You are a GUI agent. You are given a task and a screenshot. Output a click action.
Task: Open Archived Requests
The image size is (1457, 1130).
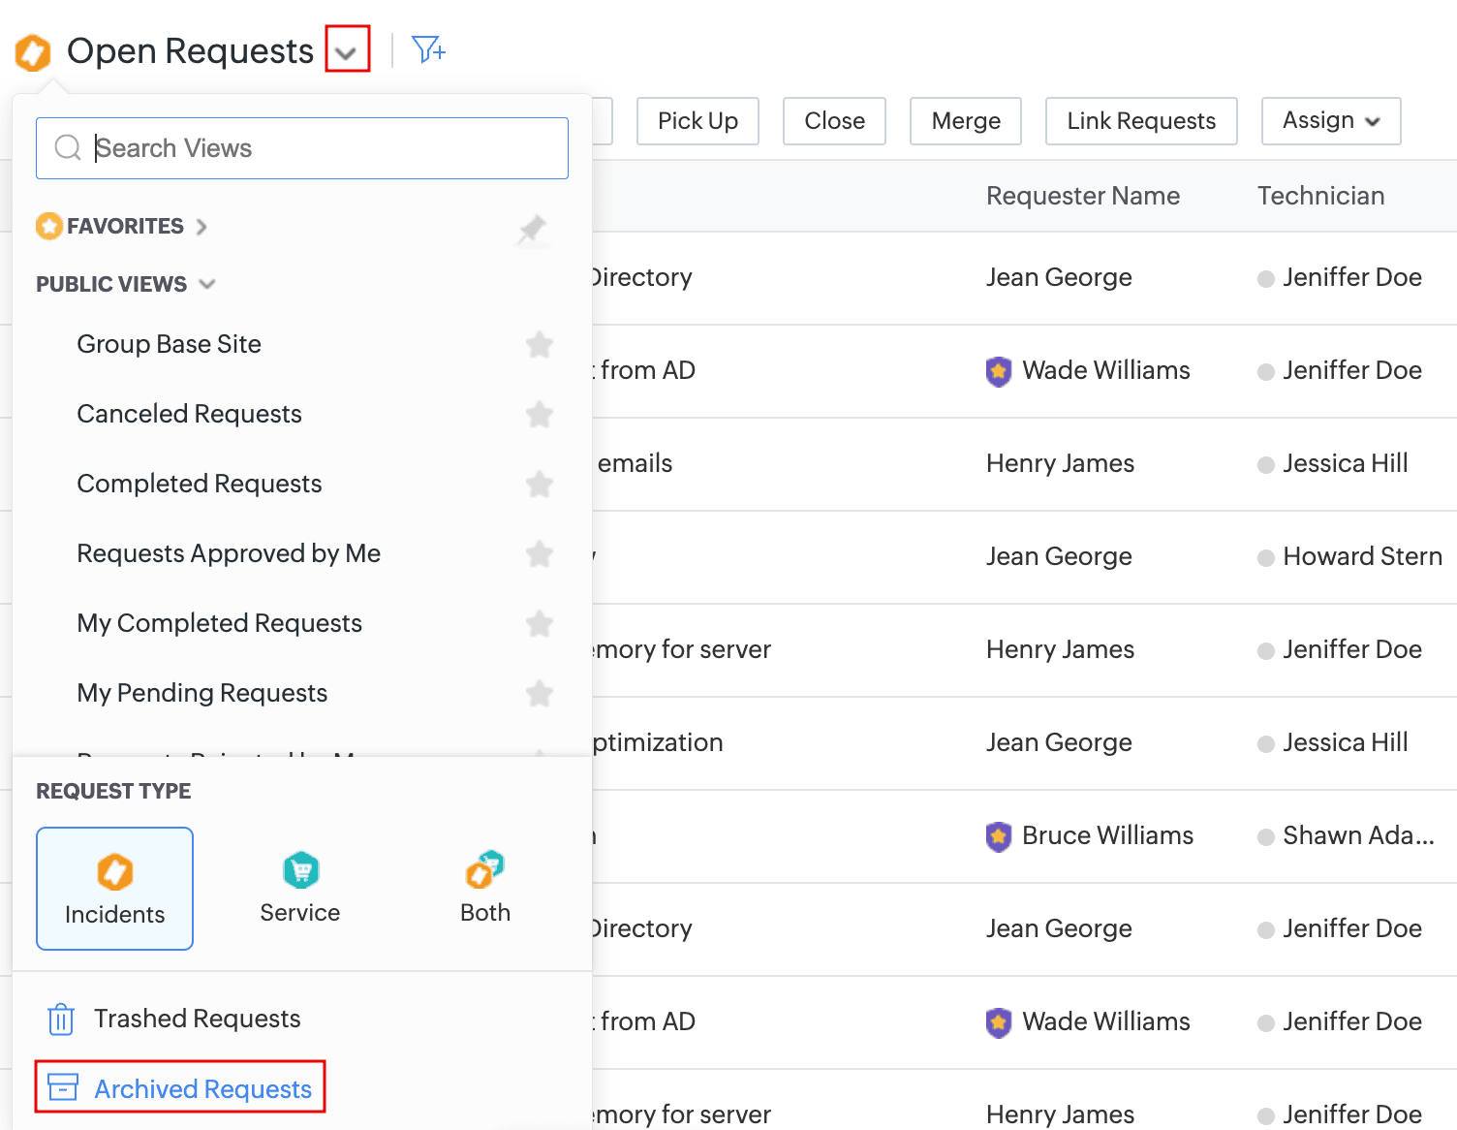tap(202, 1089)
